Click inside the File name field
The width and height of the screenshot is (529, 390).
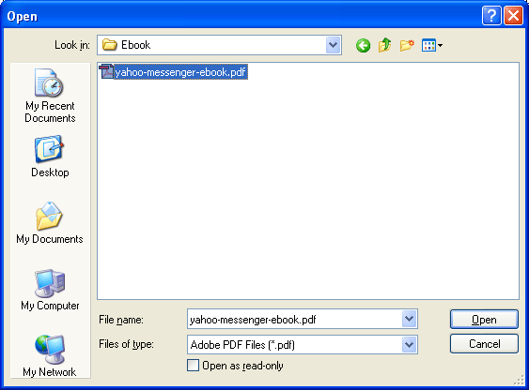pyautogui.click(x=294, y=319)
